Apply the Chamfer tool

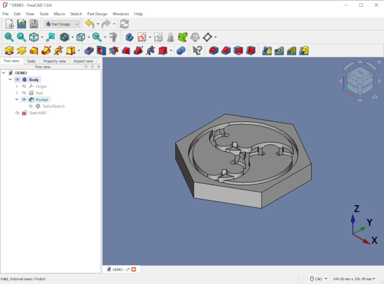tap(226, 51)
